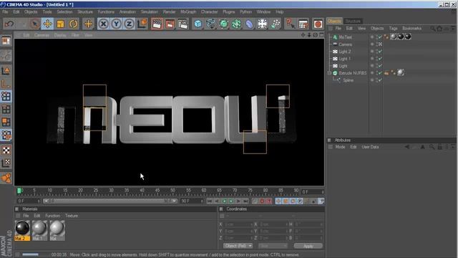
Task: Open Object Manager Bookmarks menu
Action: tap(412, 29)
